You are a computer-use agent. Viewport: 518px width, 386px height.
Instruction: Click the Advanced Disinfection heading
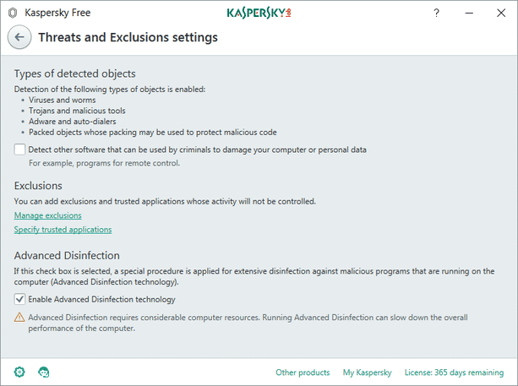pos(67,256)
